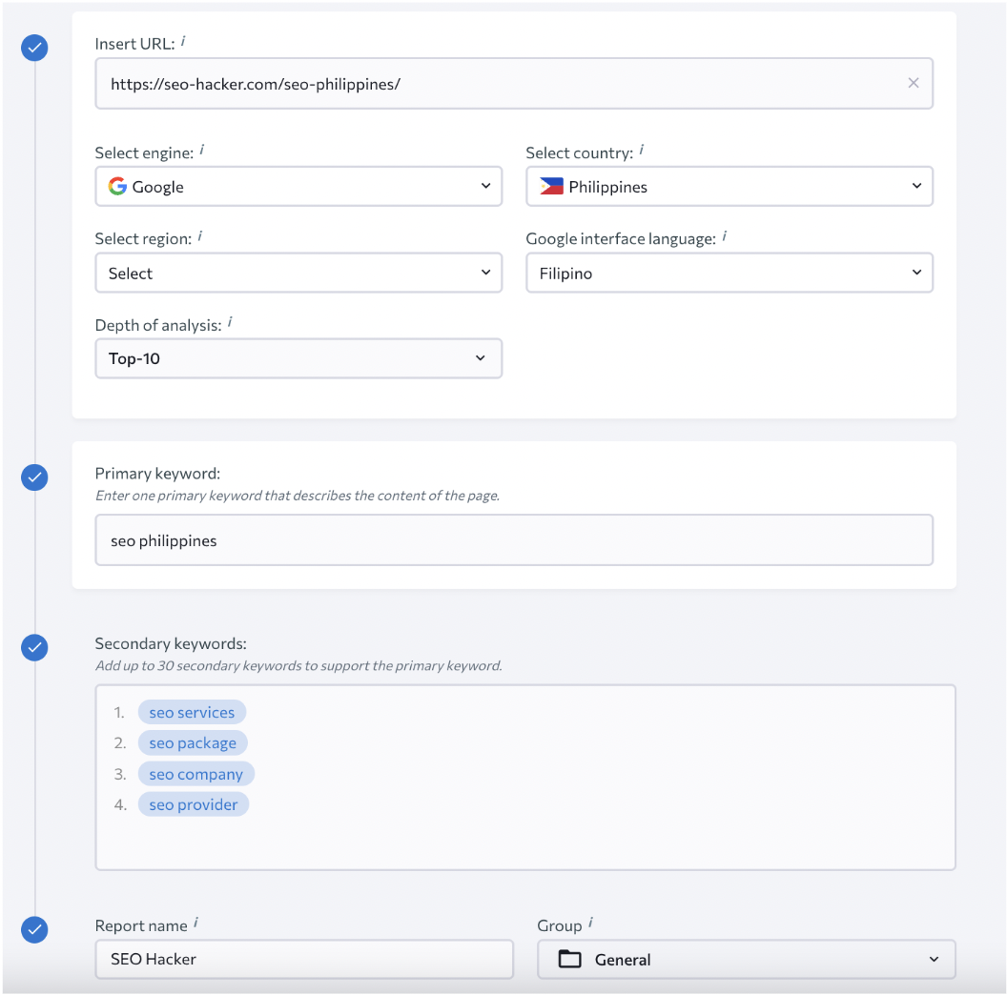The image size is (1007, 995).
Task: Click info icon next to Report name
Action: pos(196,923)
